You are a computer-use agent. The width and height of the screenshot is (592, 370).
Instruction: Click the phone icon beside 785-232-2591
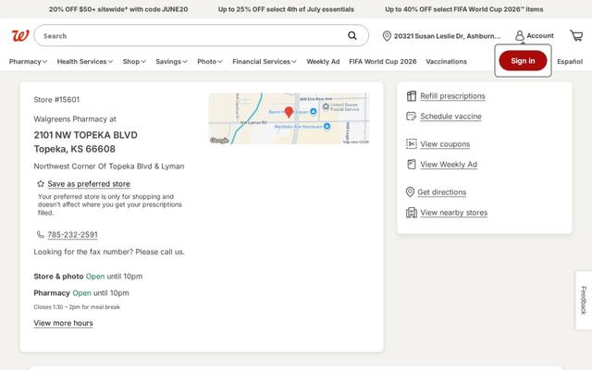(x=41, y=234)
